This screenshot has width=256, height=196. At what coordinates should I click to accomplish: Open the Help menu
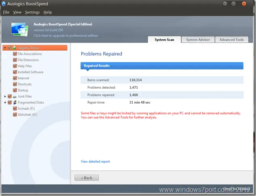(x=48, y=12)
